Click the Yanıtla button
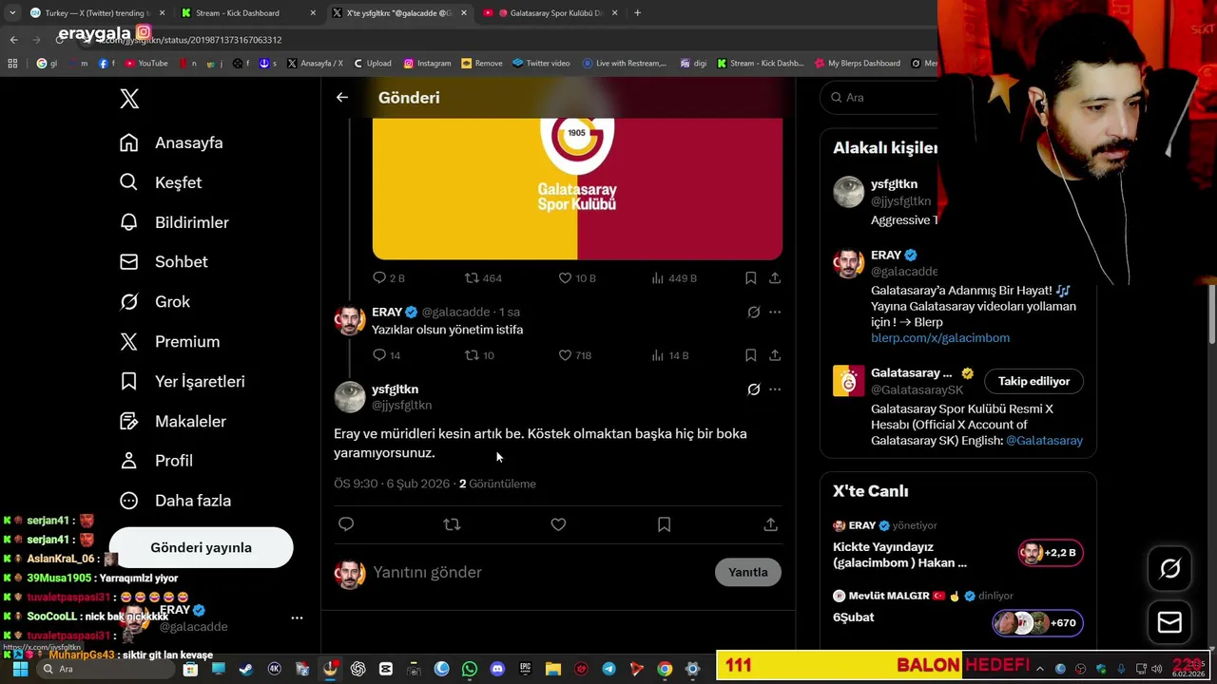This screenshot has width=1217, height=684. 747,572
